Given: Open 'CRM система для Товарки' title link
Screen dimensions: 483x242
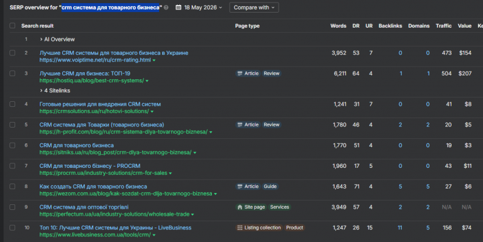Looking at the screenshot, I should 102,124.
